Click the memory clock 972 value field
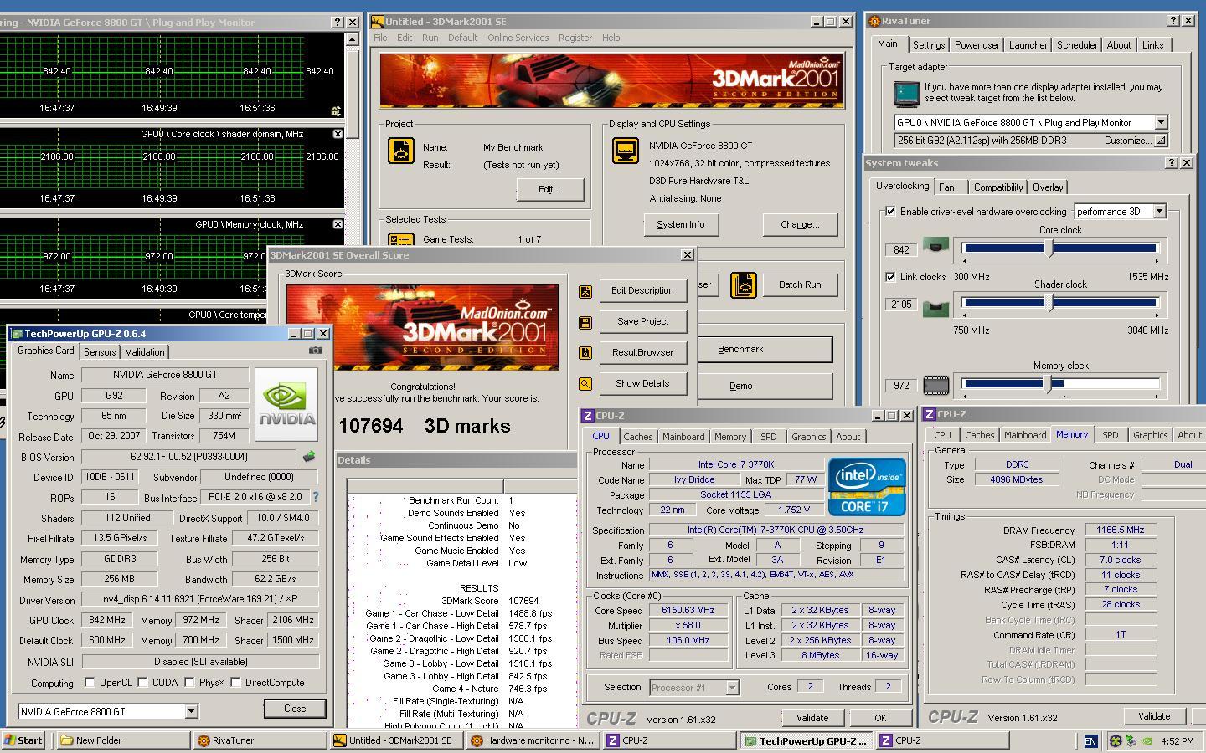 point(901,386)
